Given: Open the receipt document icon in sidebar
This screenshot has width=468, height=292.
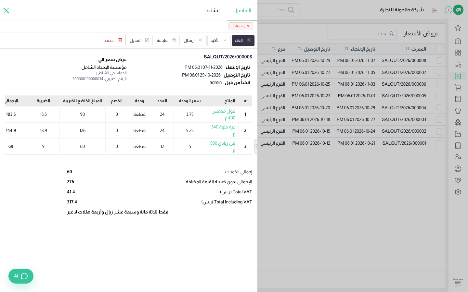Looking at the screenshot, I should [x=458, y=99].
